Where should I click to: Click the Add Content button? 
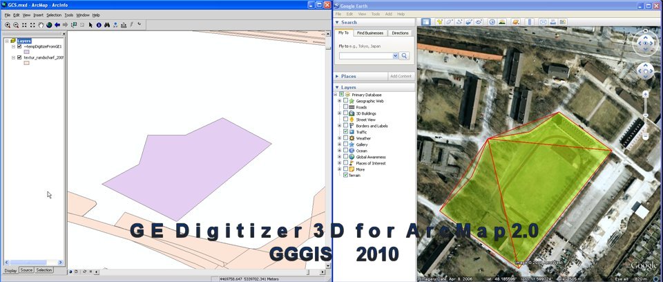tap(401, 76)
